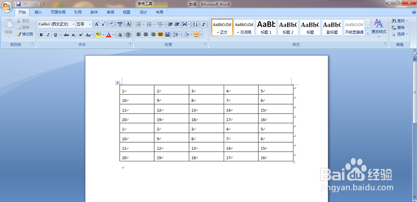This screenshot has height=202, width=417.
Task: Launch the Font (字体) dialog
Action: point(130,44)
